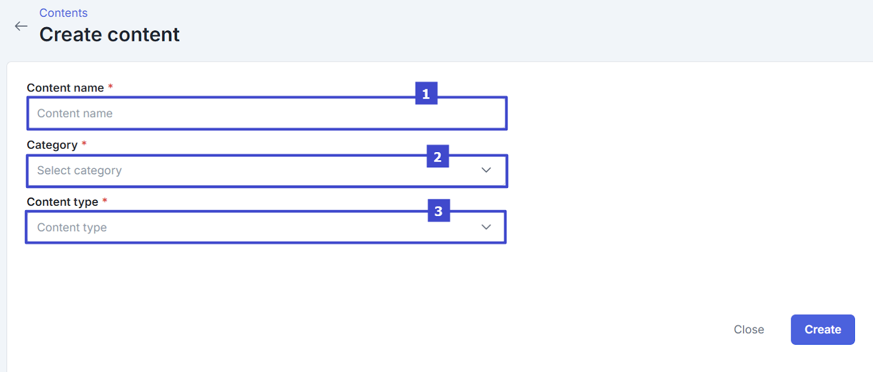The image size is (873, 372).
Task: Click the numbered badge 2 marker
Action: 438,157
